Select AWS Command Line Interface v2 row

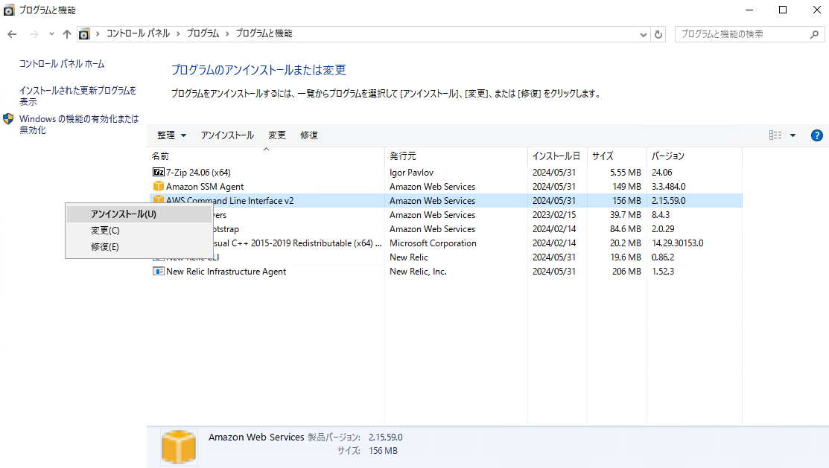tap(445, 201)
